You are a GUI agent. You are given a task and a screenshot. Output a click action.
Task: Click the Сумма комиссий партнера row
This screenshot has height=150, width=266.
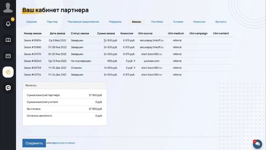coord(65,95)
